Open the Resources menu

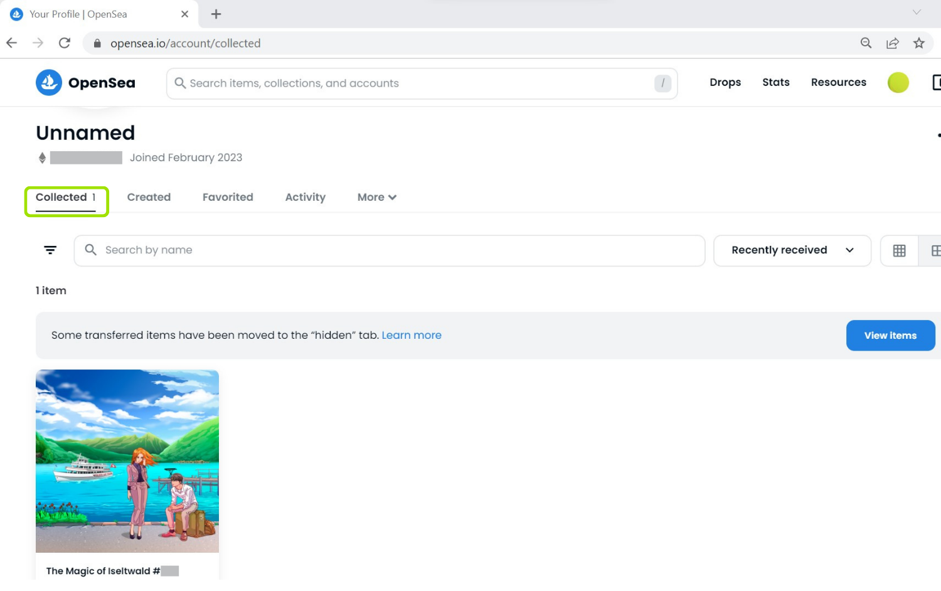click(x=838, y=82)
